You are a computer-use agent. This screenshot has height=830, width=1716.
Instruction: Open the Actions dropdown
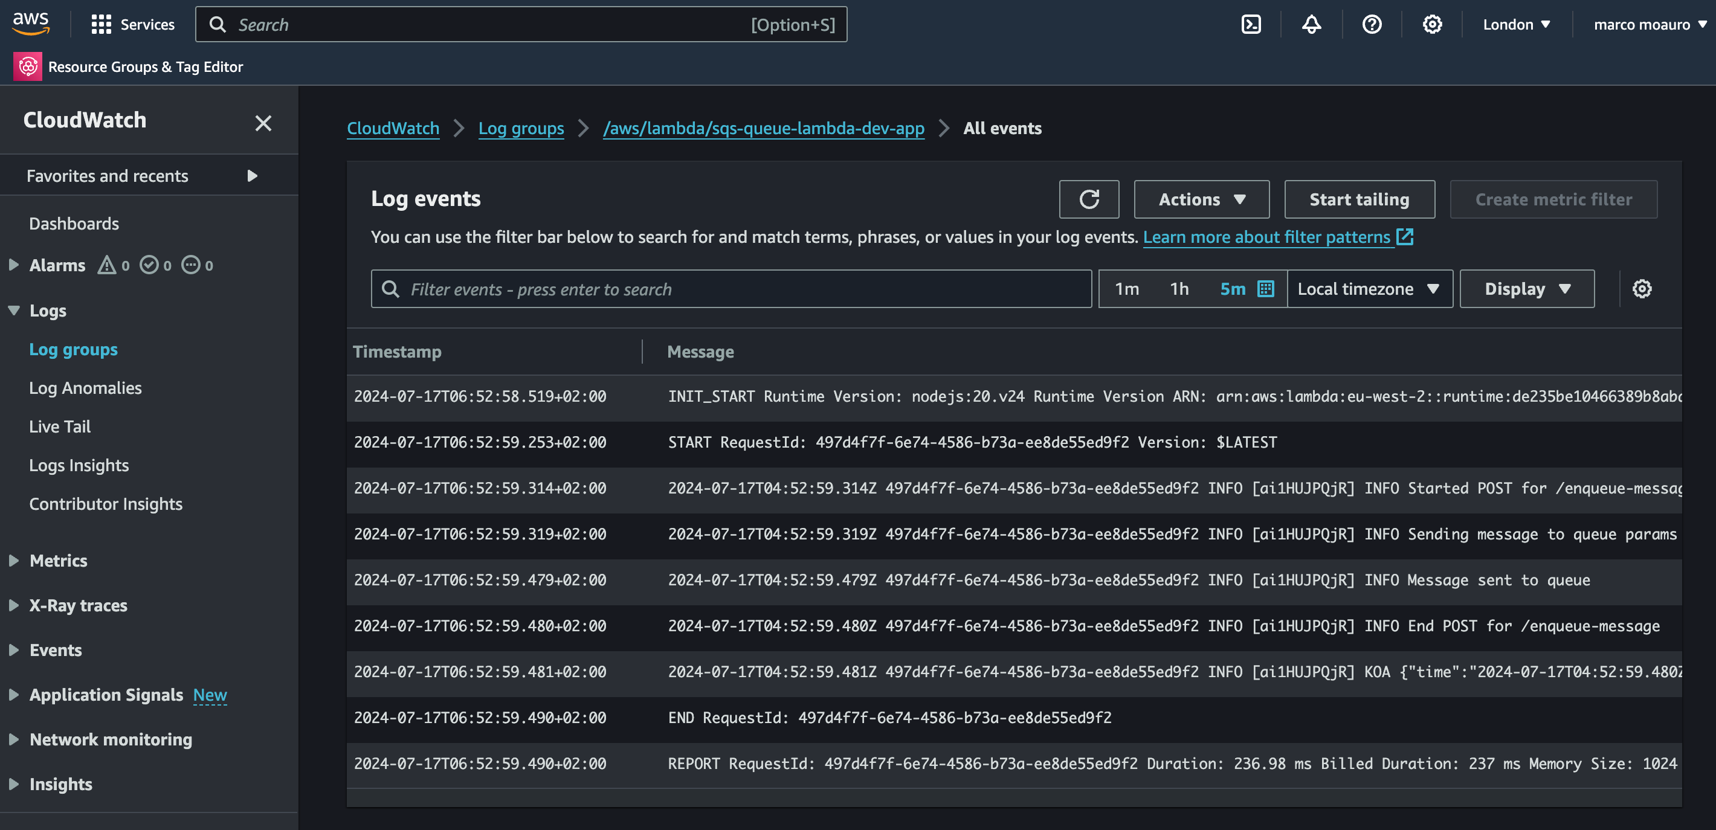coord(1201,199)
